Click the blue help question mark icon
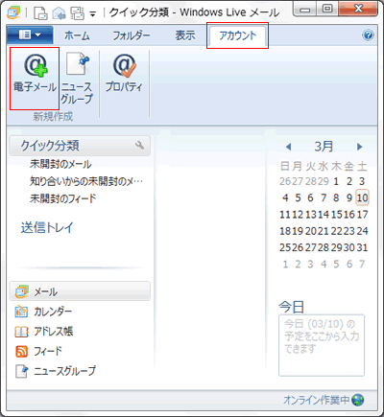384x417 pixels. pos(368,35)
